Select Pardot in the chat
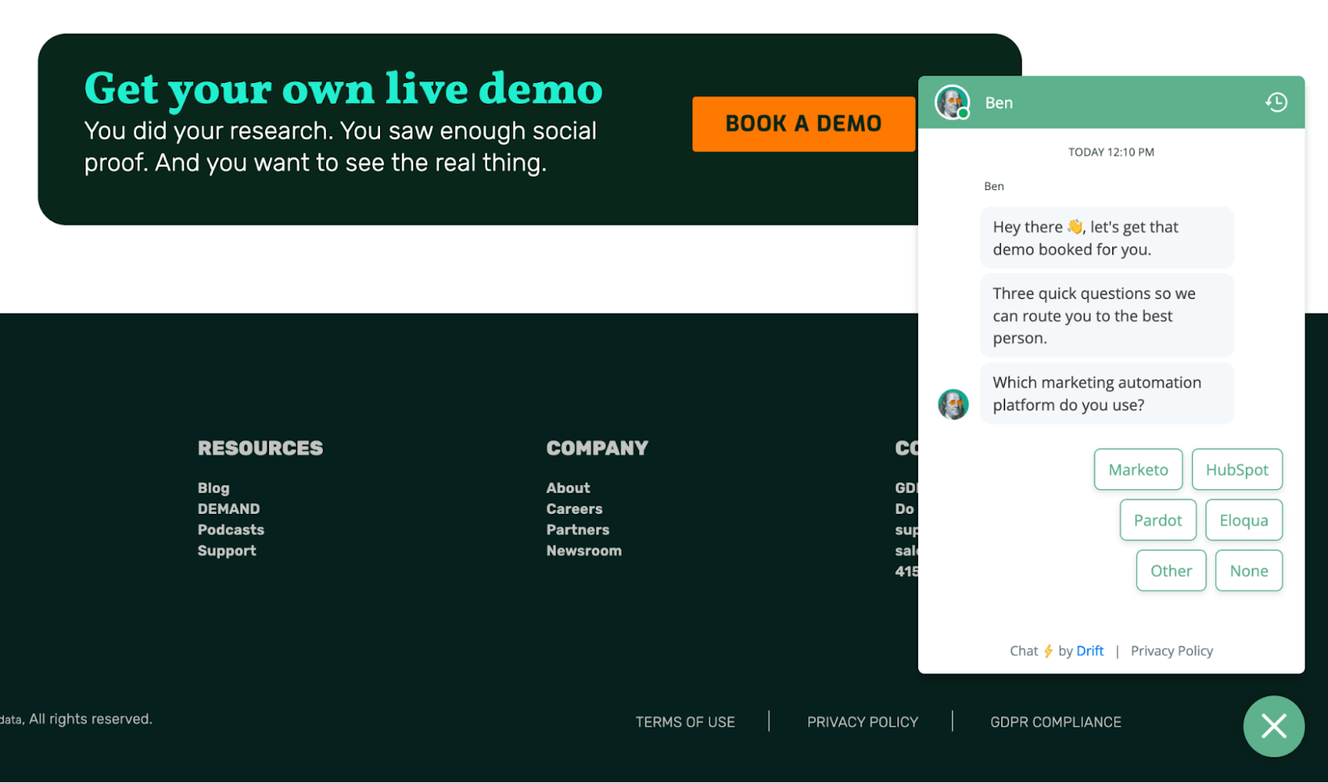Image resolution: width=1328 pixels, height=783 pixels. pos(1158,520)
